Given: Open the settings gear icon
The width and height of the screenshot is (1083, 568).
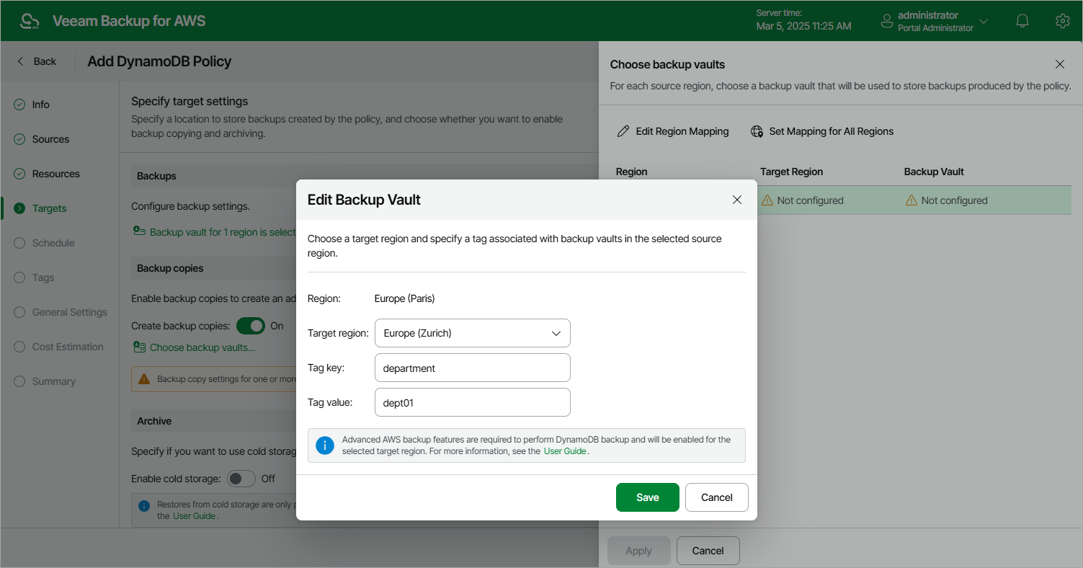Looking at the screenshot, I should tap(1061, 21).
